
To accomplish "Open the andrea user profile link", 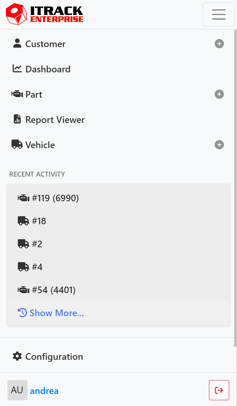I will [x=44, y=390].
